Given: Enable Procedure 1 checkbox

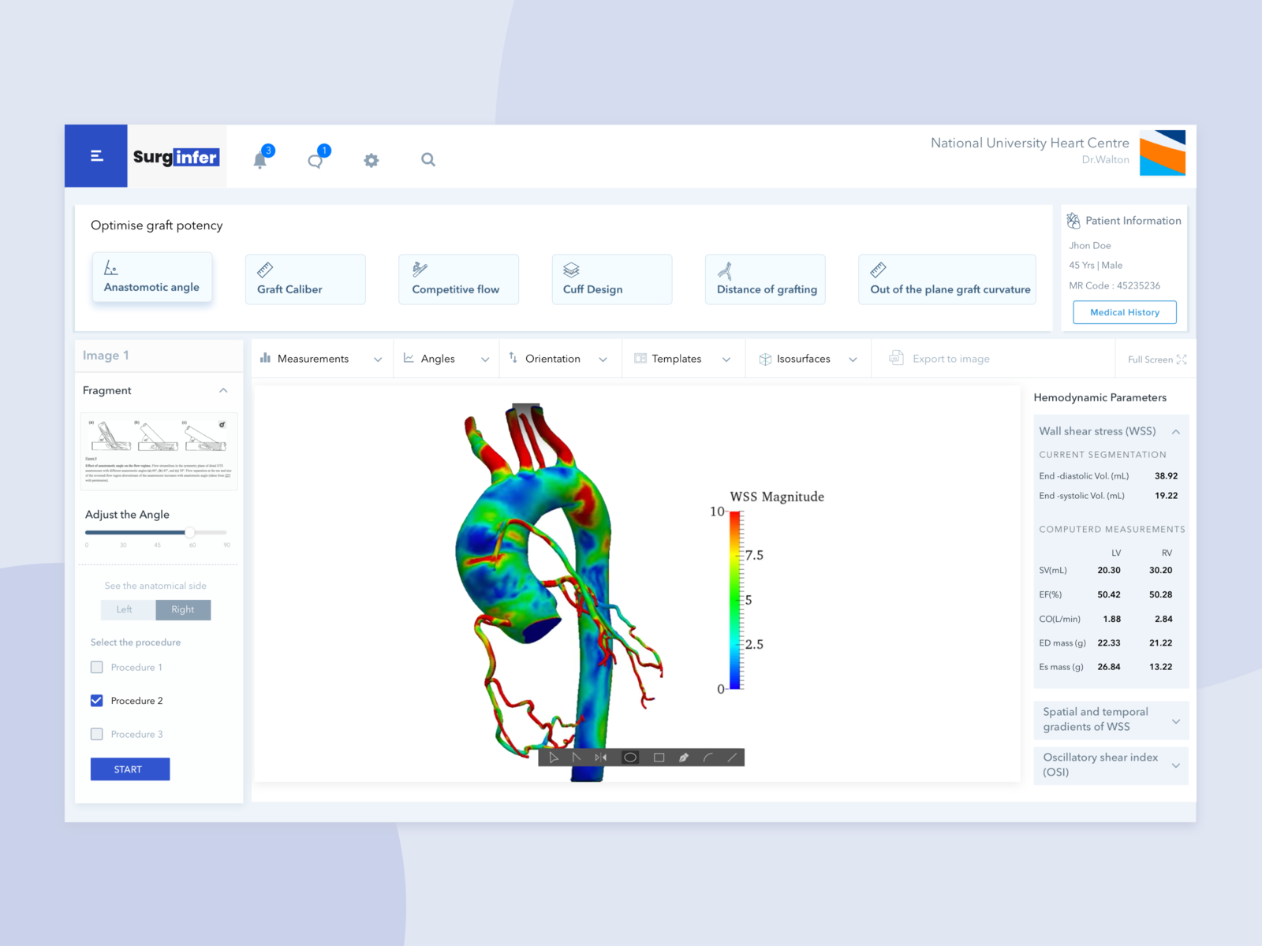Looking at the screenshot, I should coord(96,667).
